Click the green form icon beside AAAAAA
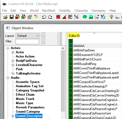Image resolution: width=122 pixels, height=119 pixels. click(x=71, y=46)
